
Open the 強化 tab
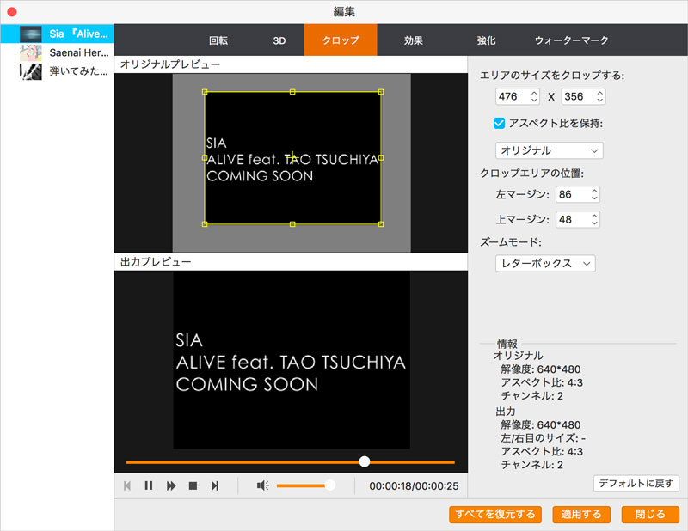[x=486, y=40]
